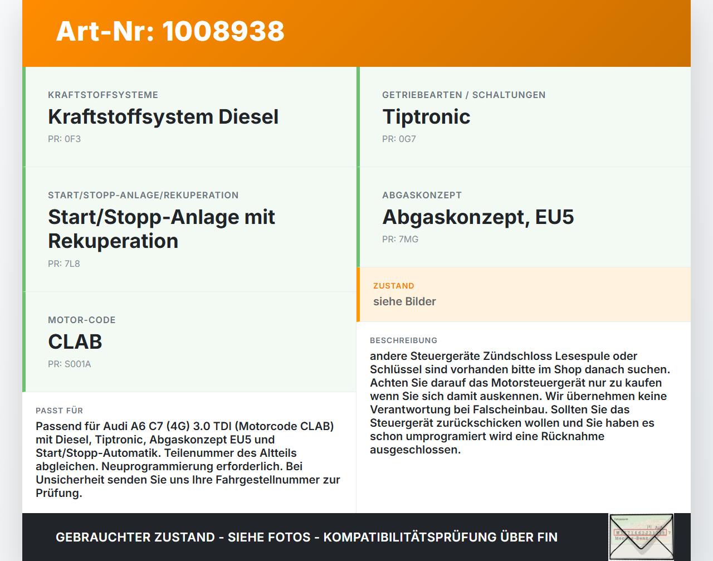
Task: Select the Abgaskonzept EU5 card
Action: [524, 217]
